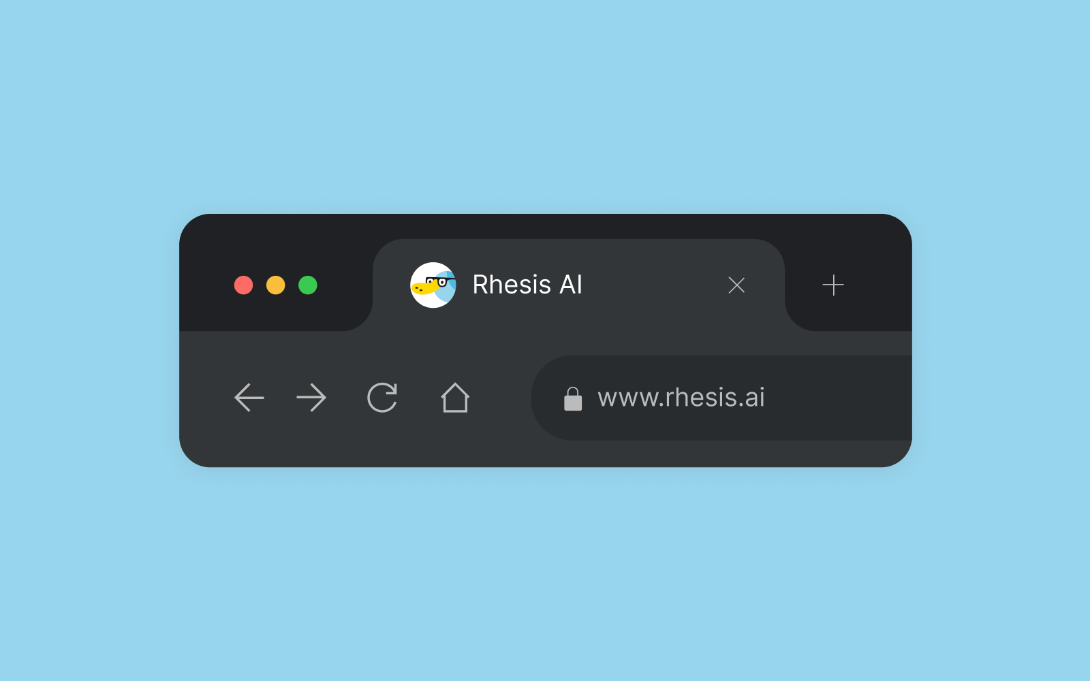Open a new tab with plus icon

(x=832, y=285)
